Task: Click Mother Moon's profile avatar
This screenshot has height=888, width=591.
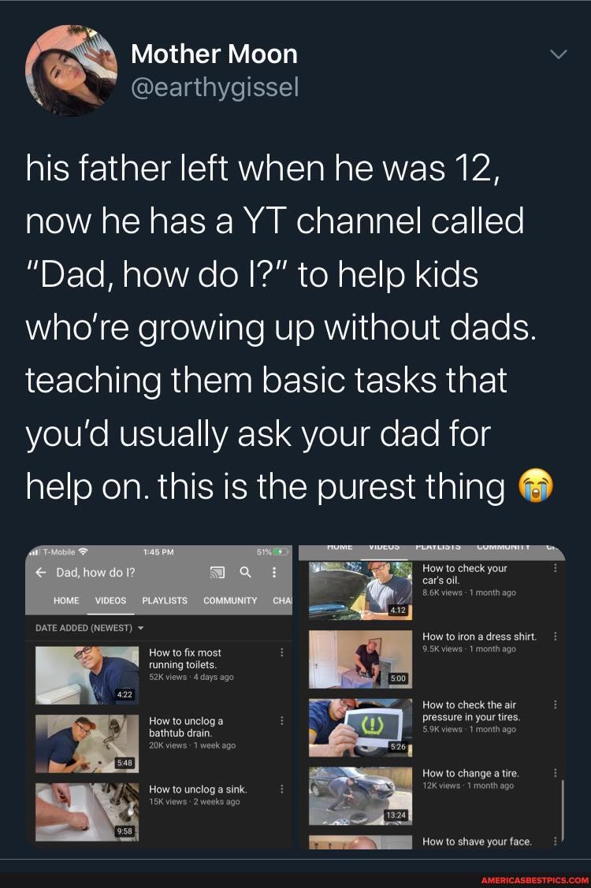Action: [67, 69]
